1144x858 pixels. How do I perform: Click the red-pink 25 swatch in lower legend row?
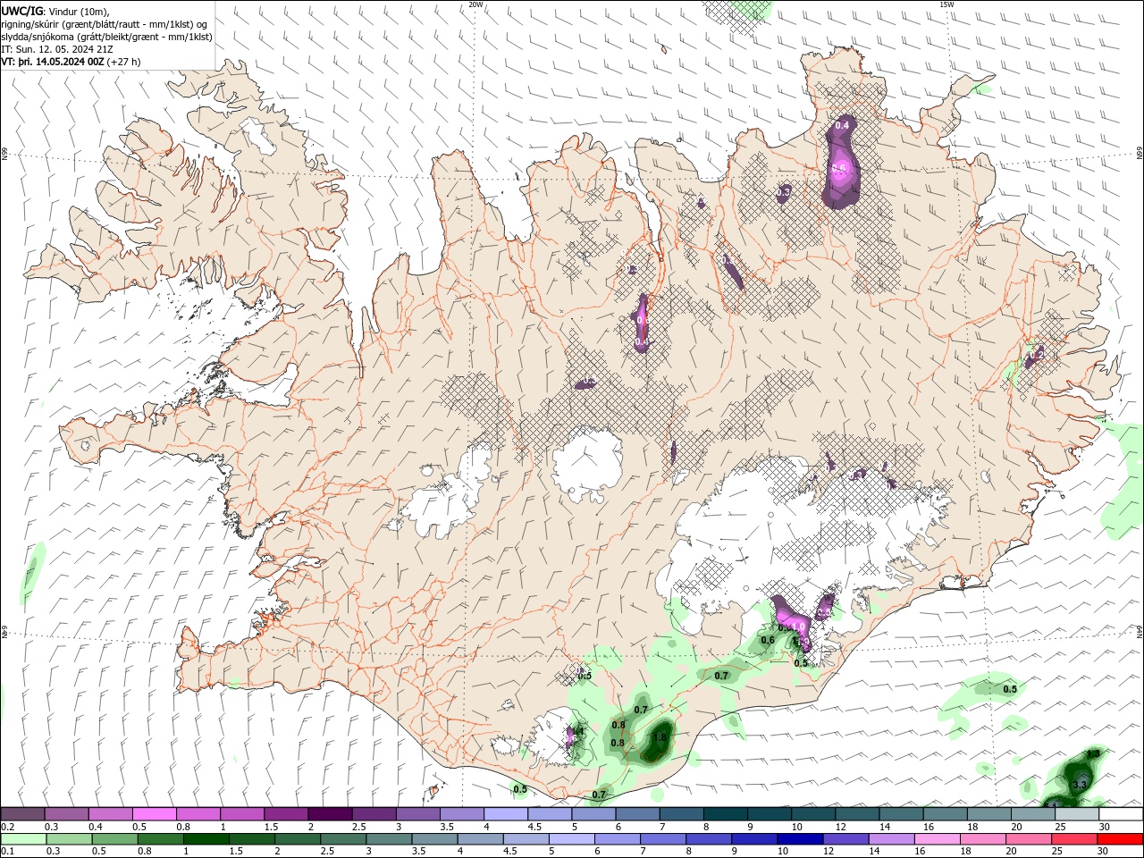1073,839
